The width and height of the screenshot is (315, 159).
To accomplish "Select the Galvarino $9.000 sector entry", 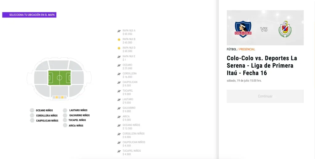I will tap(129, 109).
